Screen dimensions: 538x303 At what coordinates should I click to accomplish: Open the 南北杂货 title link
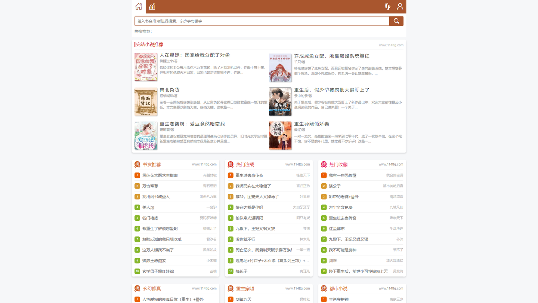pyautogui.click(x=170, y=90)
